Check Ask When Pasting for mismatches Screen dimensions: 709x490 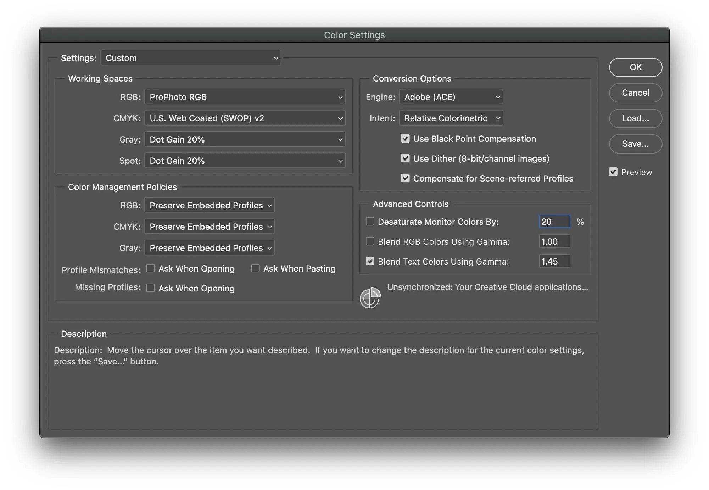[255, 268]
